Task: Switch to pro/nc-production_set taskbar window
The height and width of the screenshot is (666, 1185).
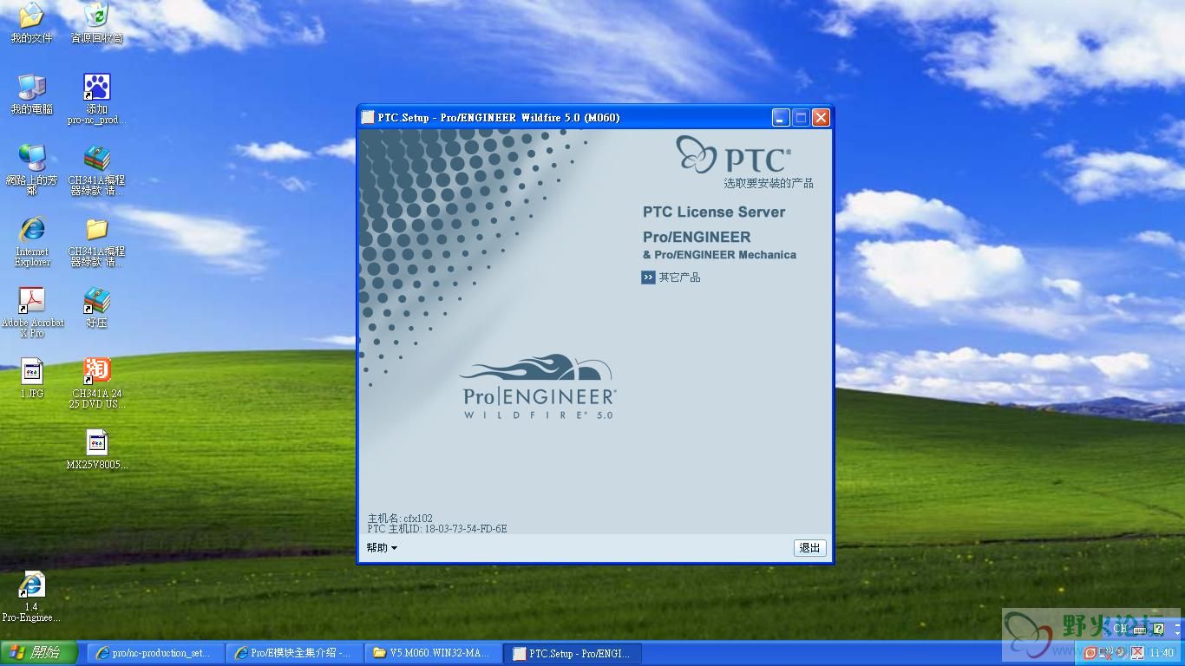Action: pyautogui.click(x=155, y=653)
